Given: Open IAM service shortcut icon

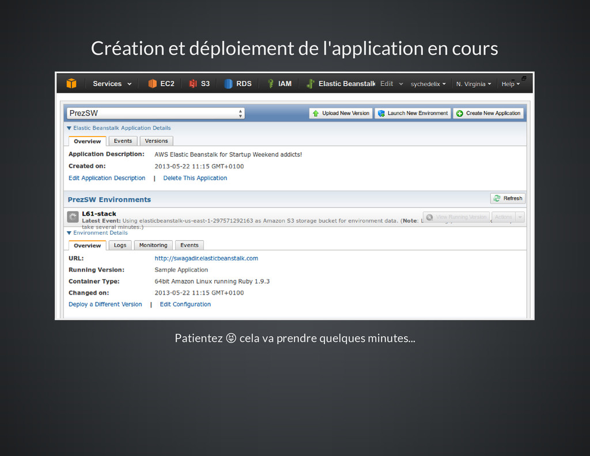Looking at the screenshot, I should 270,84.
